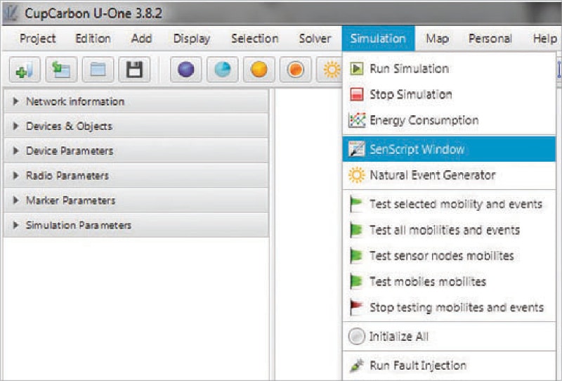Select the Energy Consumption menu entry

[x=449, y=120]
